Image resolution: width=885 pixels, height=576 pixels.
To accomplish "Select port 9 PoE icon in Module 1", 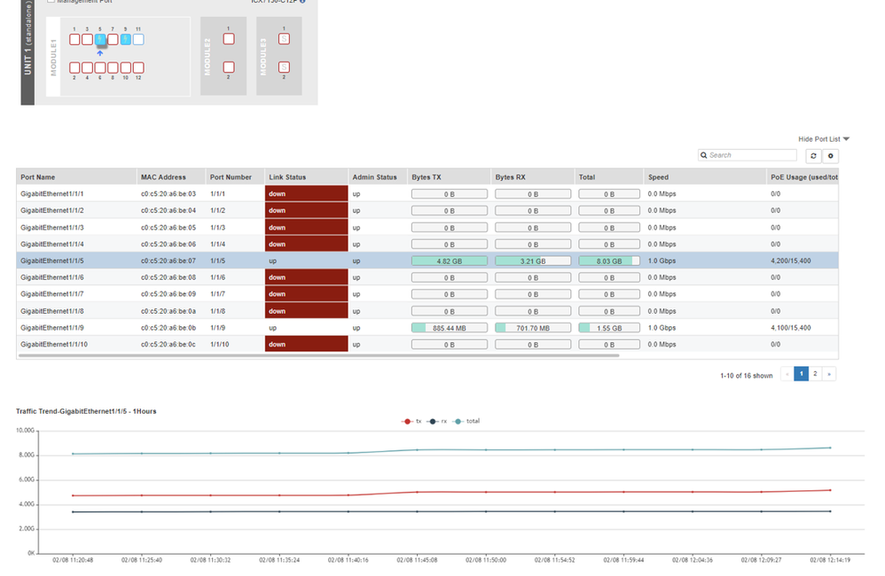I will click(125, 40).
